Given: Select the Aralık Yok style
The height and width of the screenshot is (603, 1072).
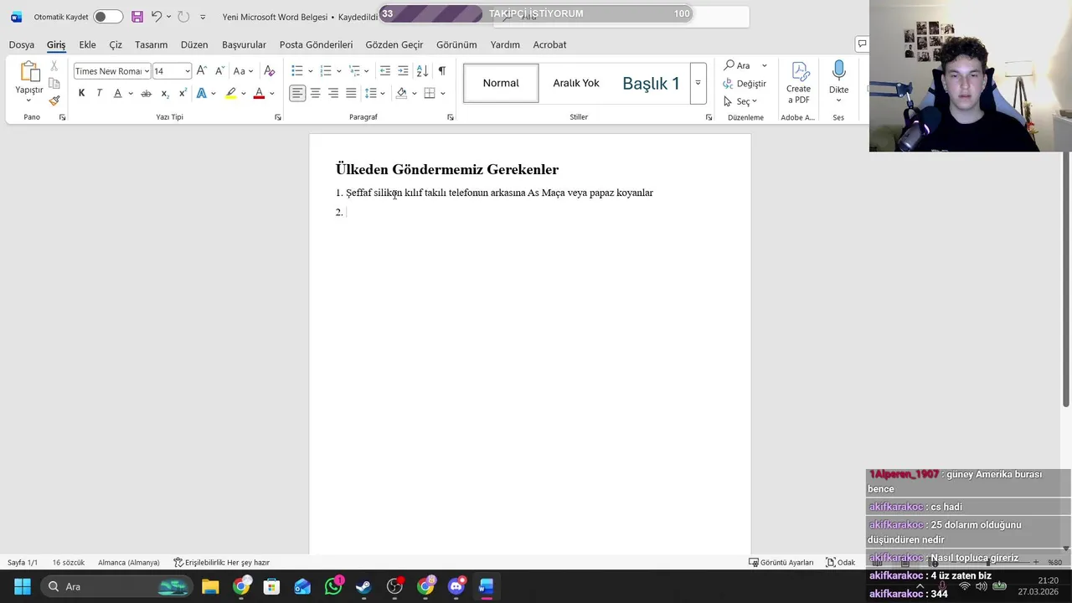Looking at the screenshot, I should click(x=576, y=83).
